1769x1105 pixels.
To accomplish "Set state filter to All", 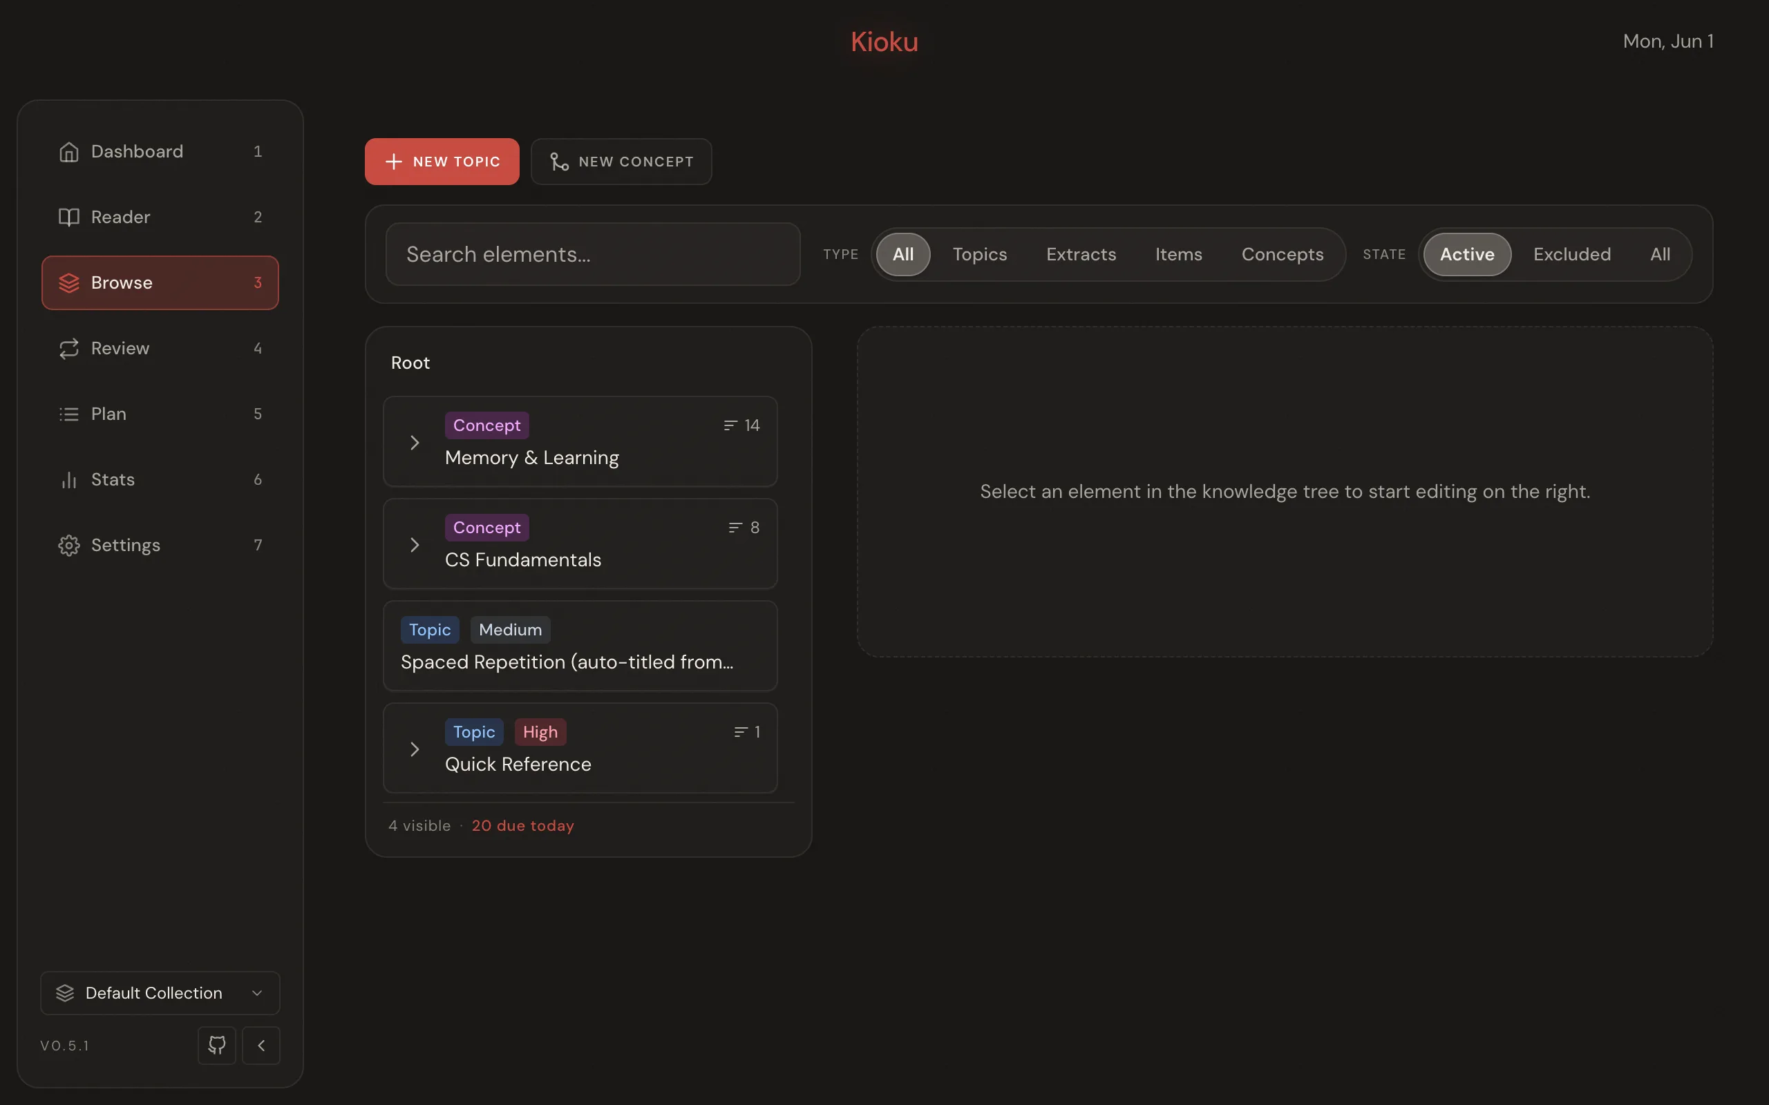I will [1660, 254].
